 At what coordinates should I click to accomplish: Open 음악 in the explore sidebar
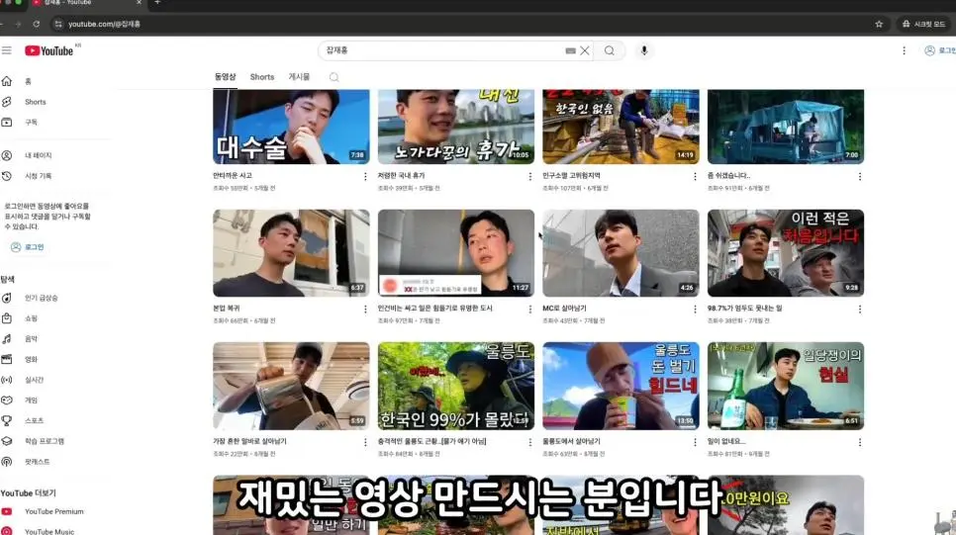(32, 338)
